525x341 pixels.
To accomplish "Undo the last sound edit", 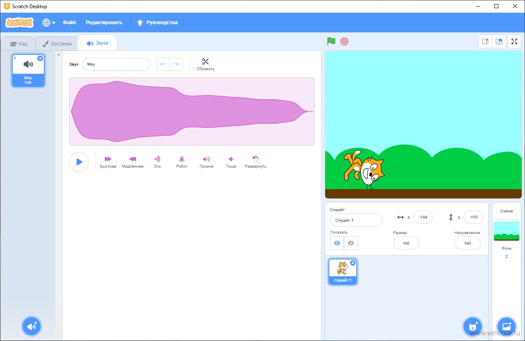I will coord(163,64).
